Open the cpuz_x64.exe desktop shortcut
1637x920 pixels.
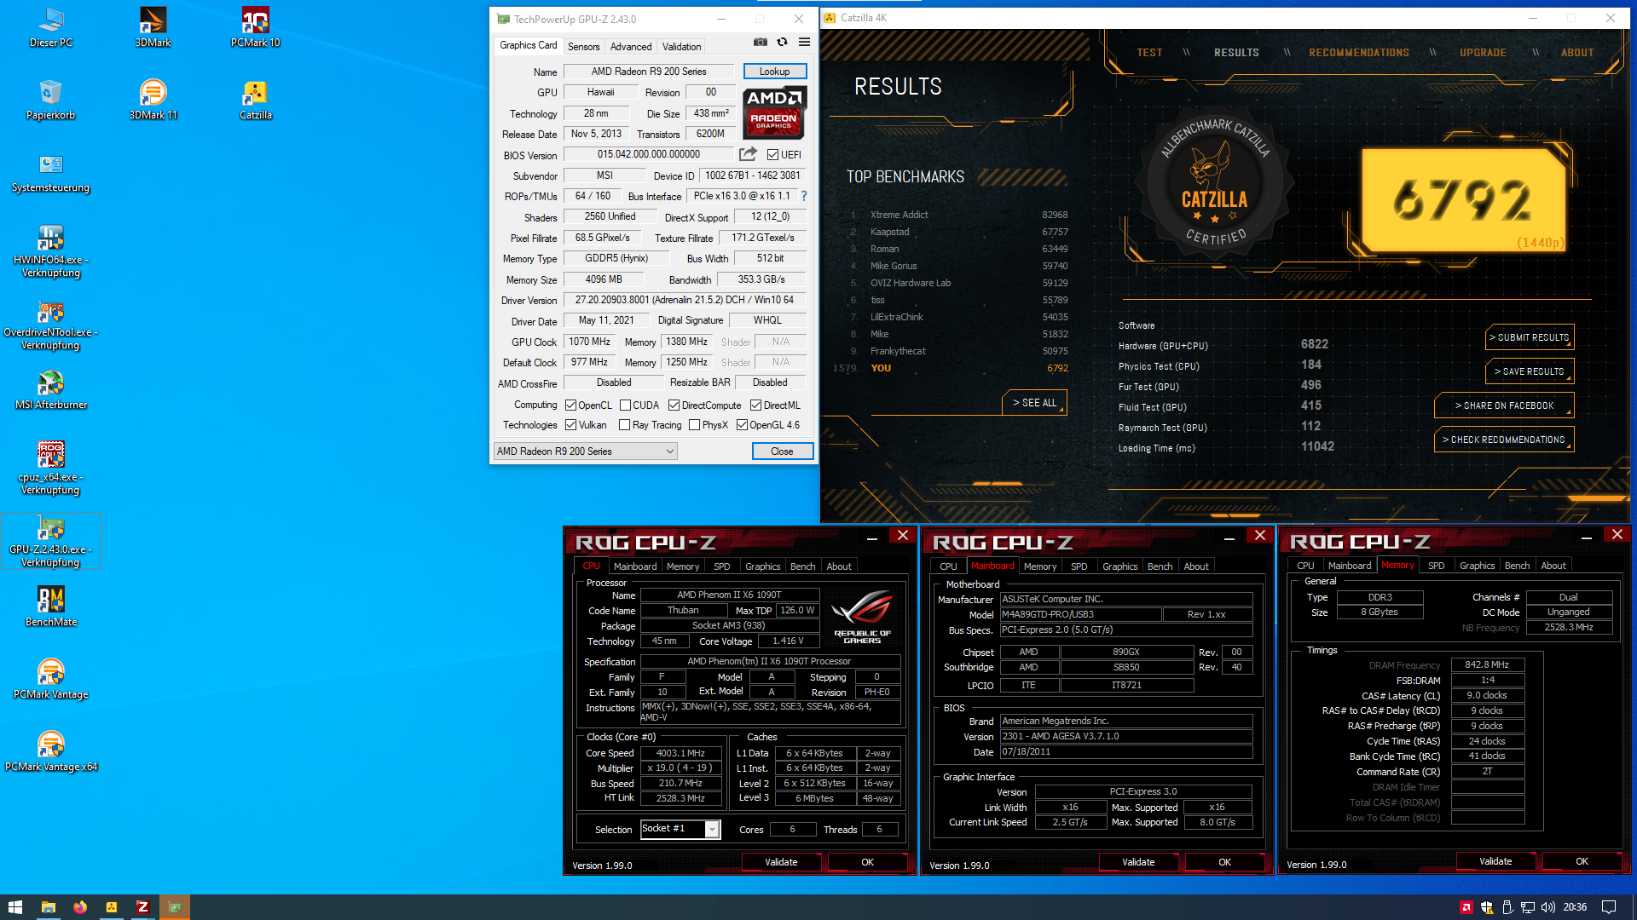[51, 468]
